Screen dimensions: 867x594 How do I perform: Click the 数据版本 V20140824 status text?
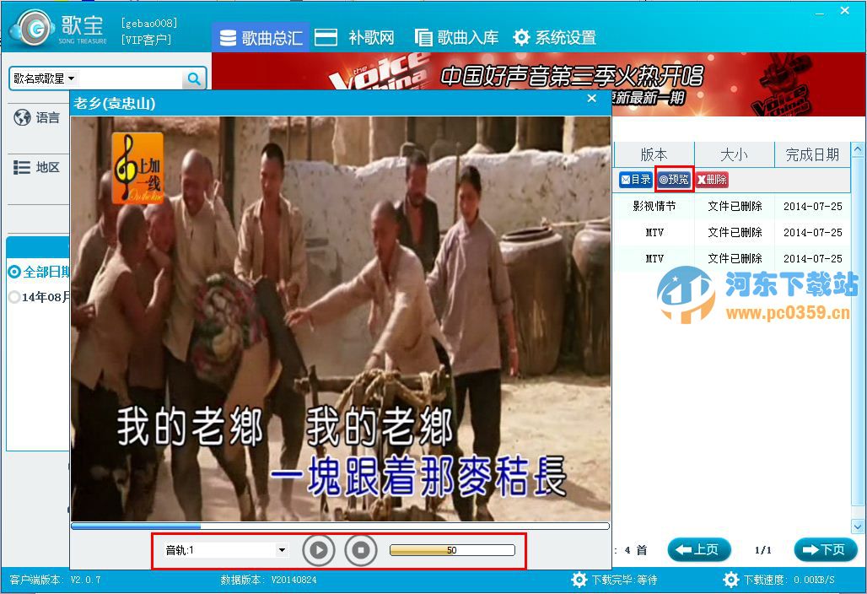(269, 580)
